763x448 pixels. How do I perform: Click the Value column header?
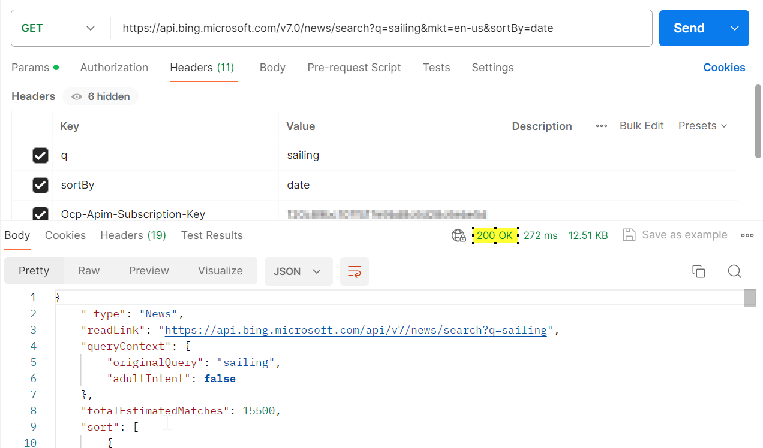point(301,126)
